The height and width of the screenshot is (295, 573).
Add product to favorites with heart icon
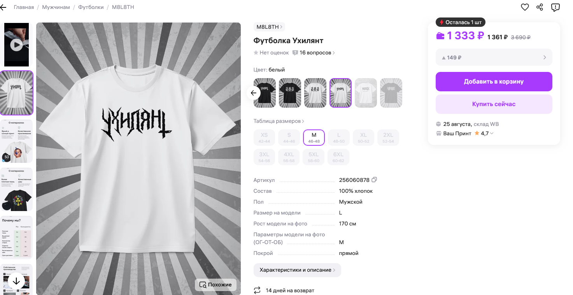tap(525, 7)
